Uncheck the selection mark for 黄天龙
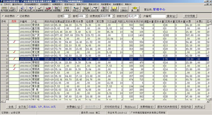Viewport: 212px width, 115px height. [14, 59]
